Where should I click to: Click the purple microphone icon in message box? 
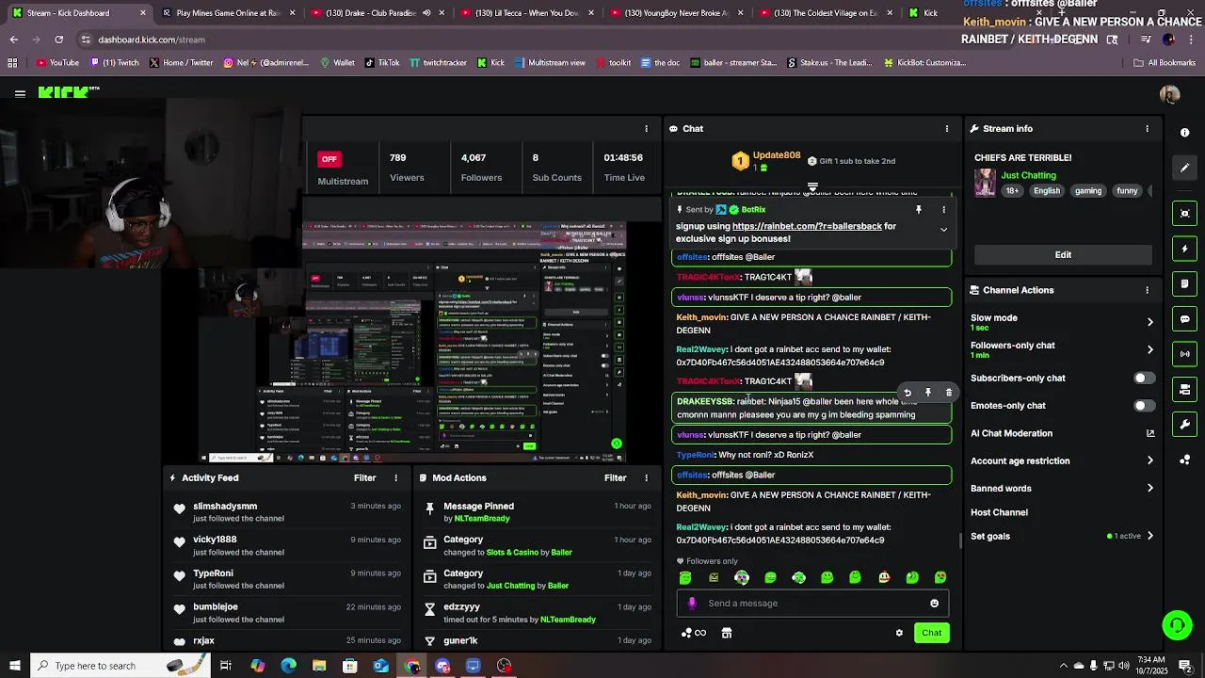click(x=692, y=604)
